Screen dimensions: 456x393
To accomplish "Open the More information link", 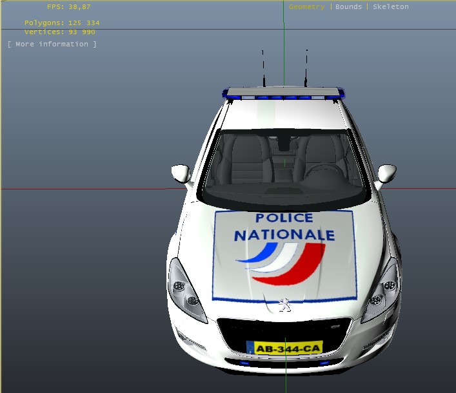I will (52, 44).
